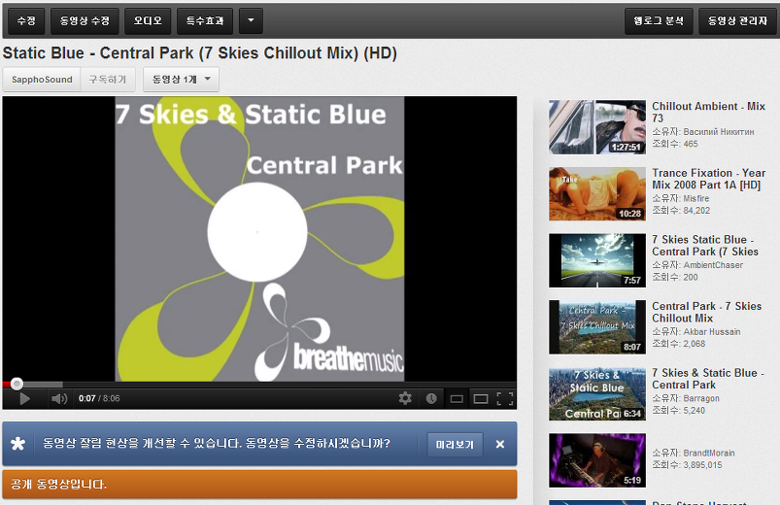Open the Akbar Hussain video thumbnail
This screenshot has height=505, width=780.
(x=597, y=327)
